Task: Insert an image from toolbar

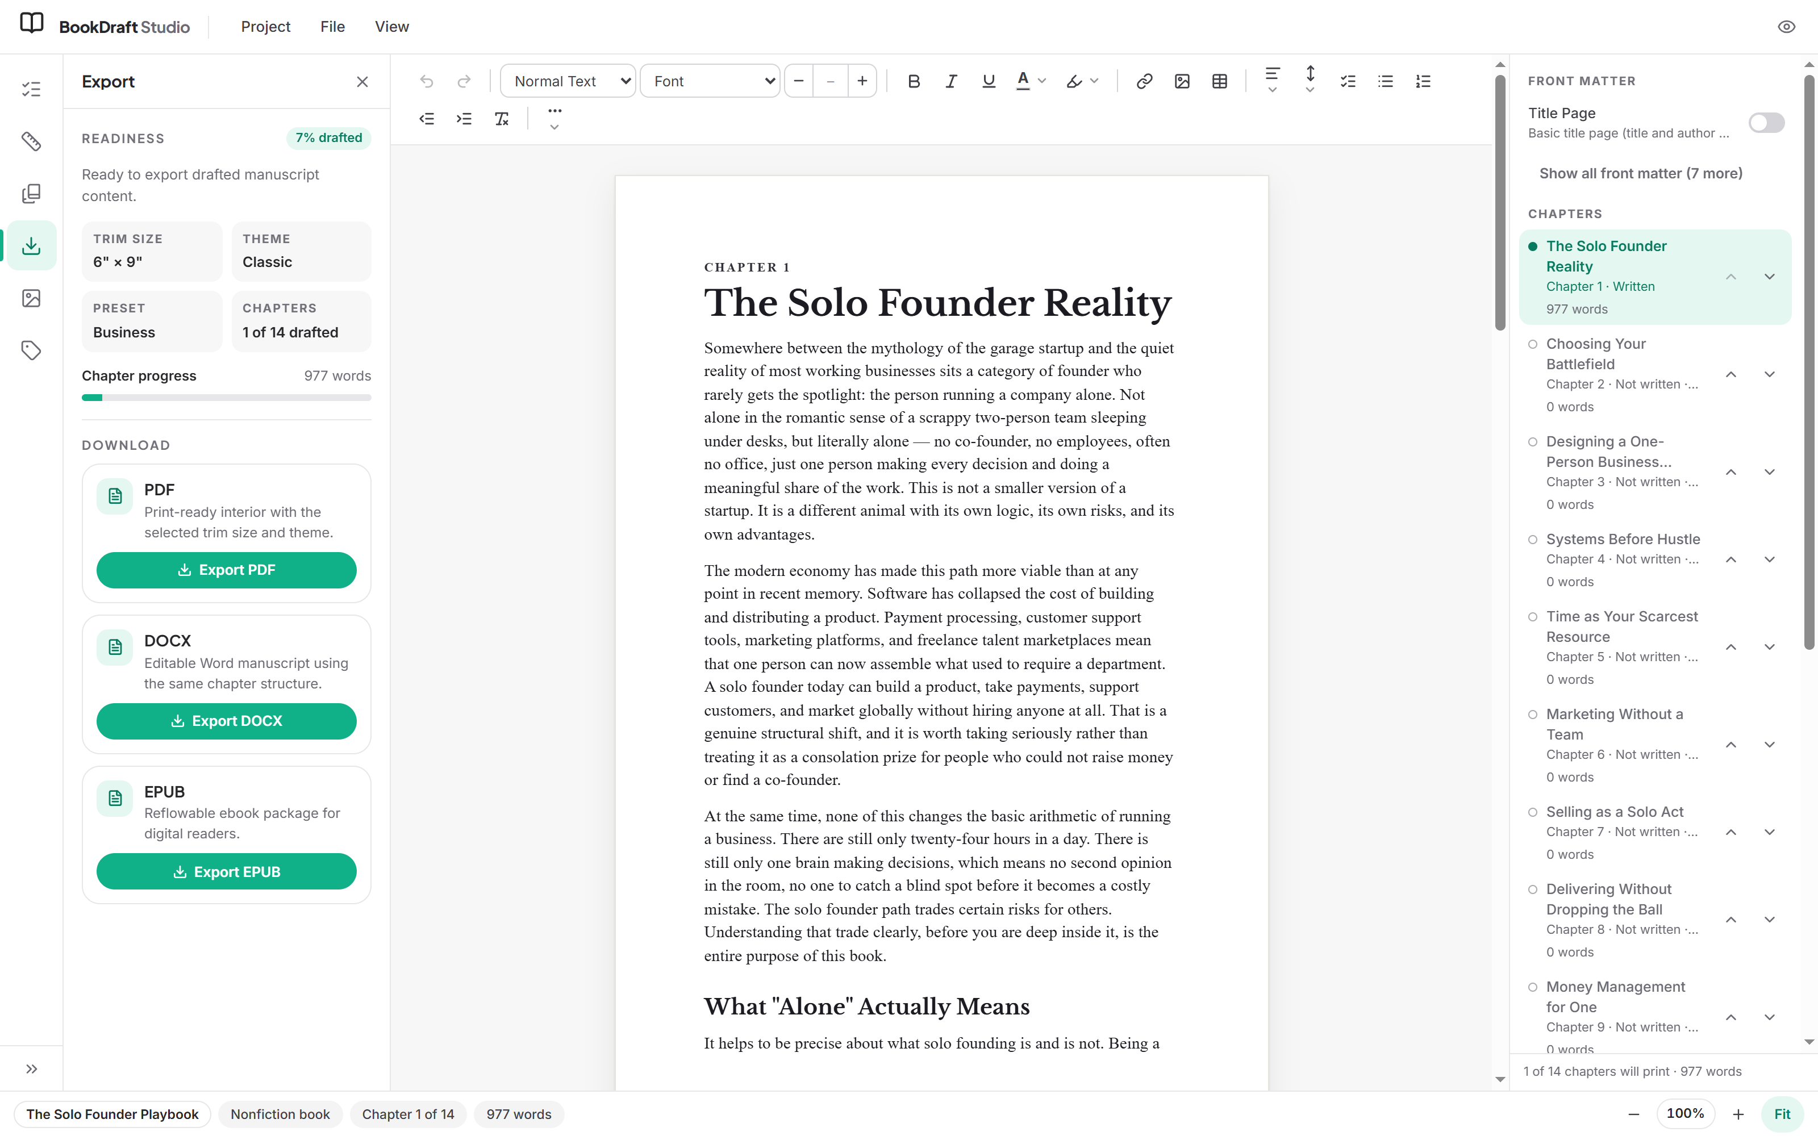Action: [1182, 81]
